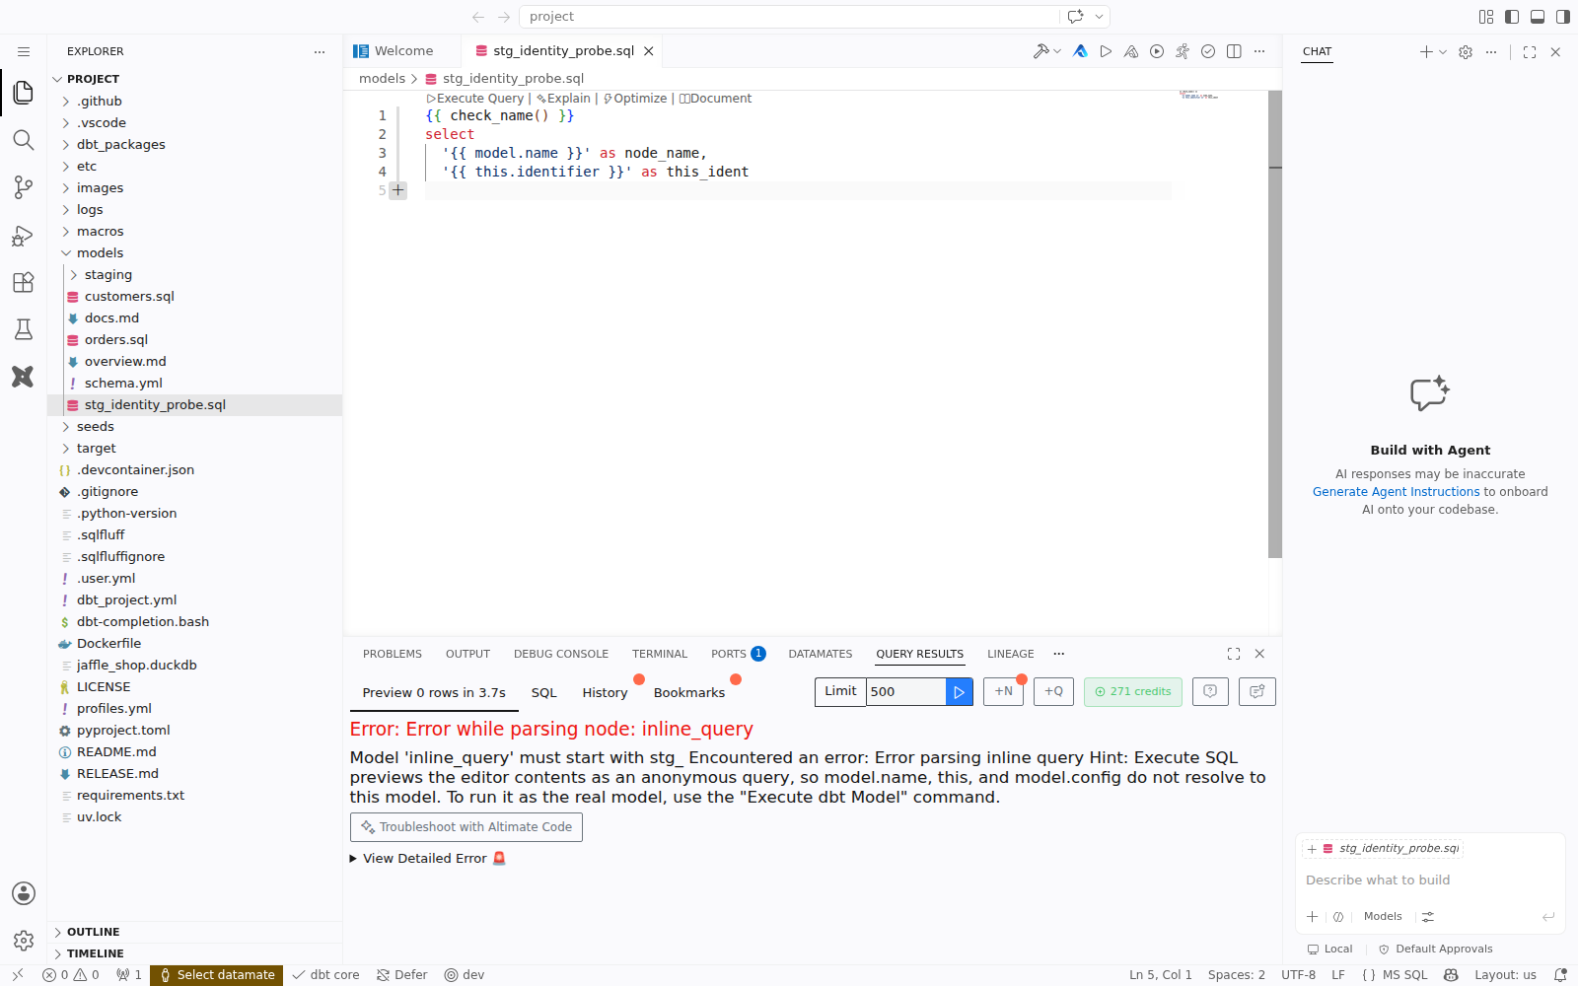The image size is (1578, 986).
Task: Toggle the bottom panel layout button
Action: point(1538,17)
